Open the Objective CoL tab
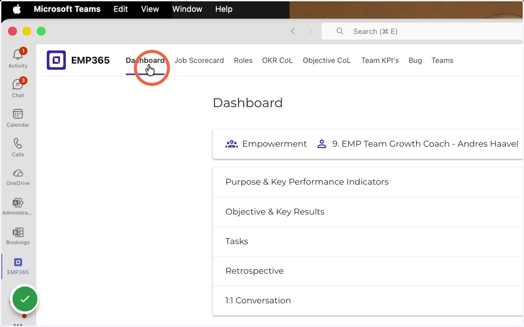 coord(327,61)
